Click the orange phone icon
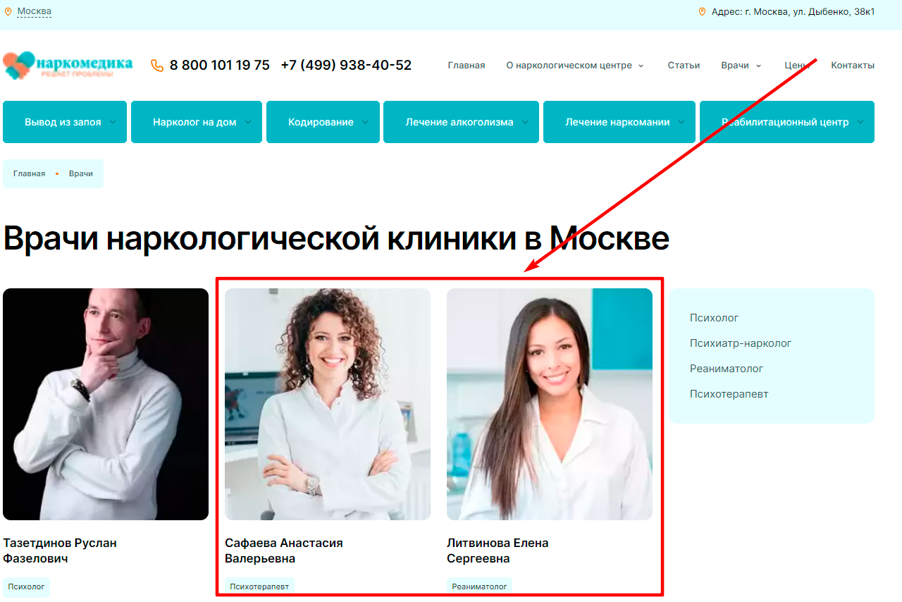The width and height of the screenshot is (902, 602). tap(157, 66)
